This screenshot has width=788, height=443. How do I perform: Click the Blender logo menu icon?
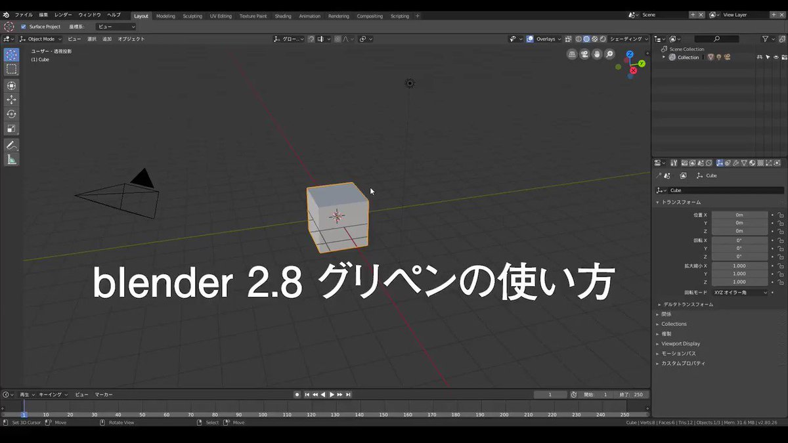[x=6, y=14]
